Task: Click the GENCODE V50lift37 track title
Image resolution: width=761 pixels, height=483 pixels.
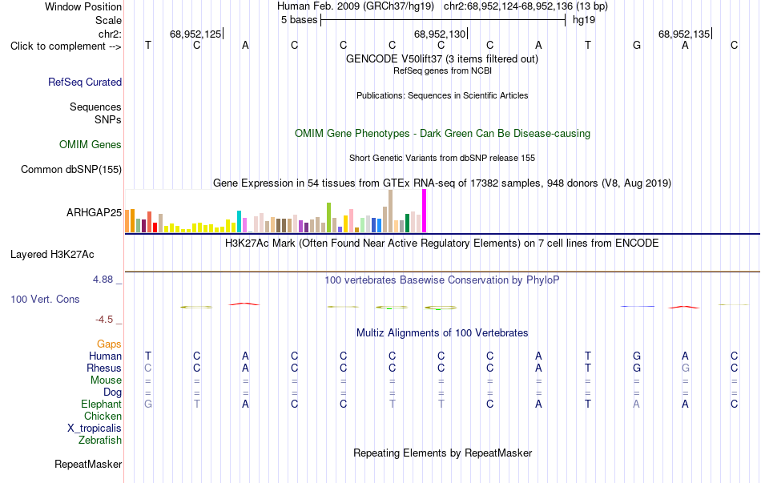Action: click(x=442, y=58)
